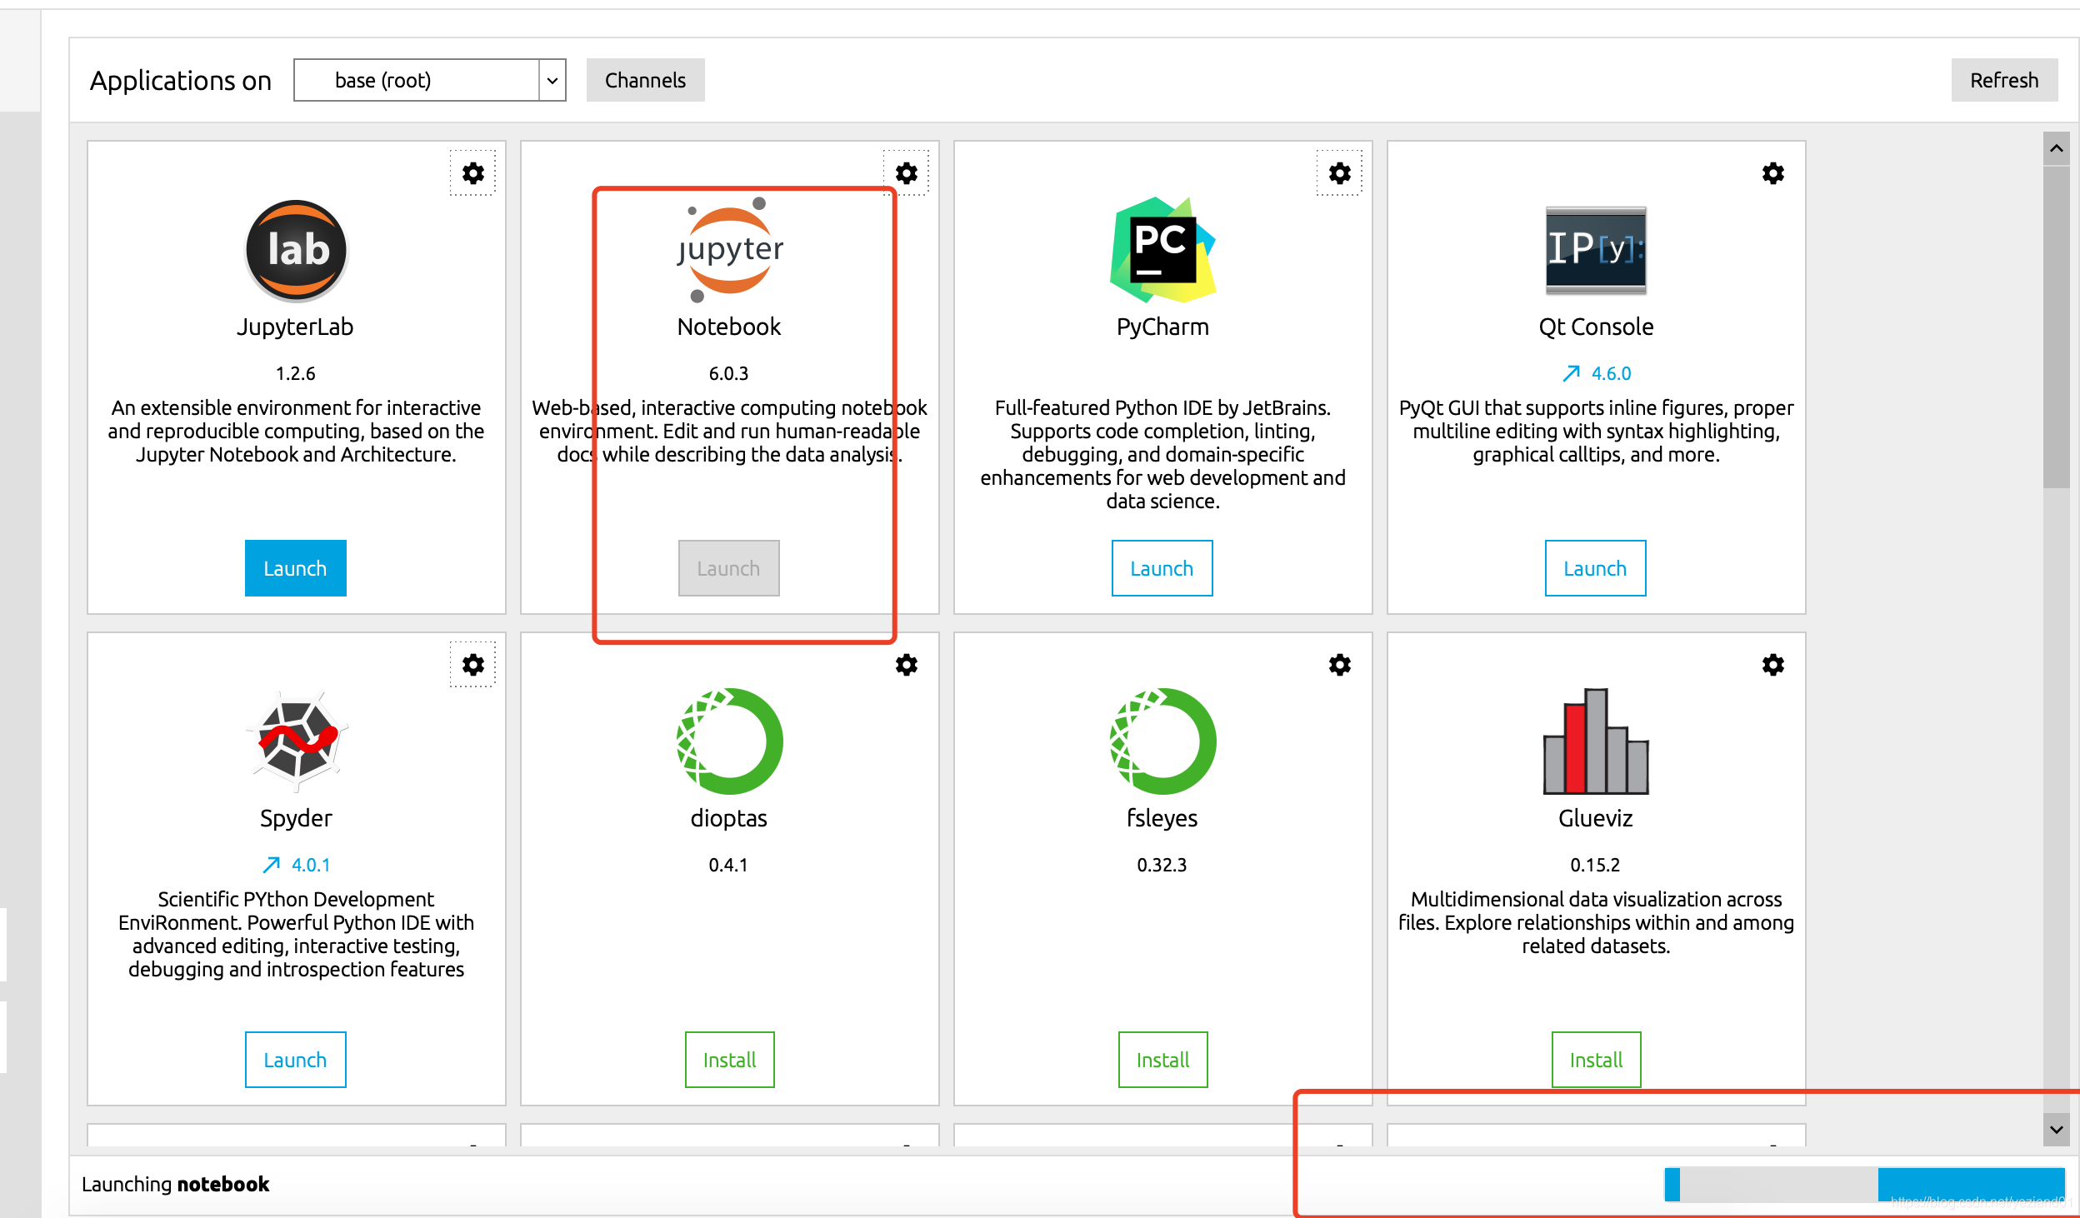The image size is (2080, 1218).
Task: Click the Launching notebook status text
Action: (x=175, y=1184)
